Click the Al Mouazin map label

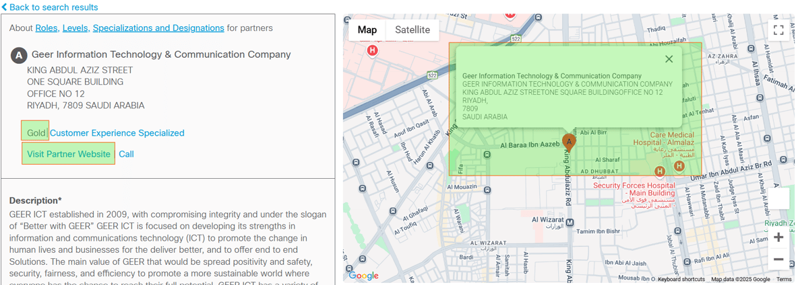(x=462, y=187)
